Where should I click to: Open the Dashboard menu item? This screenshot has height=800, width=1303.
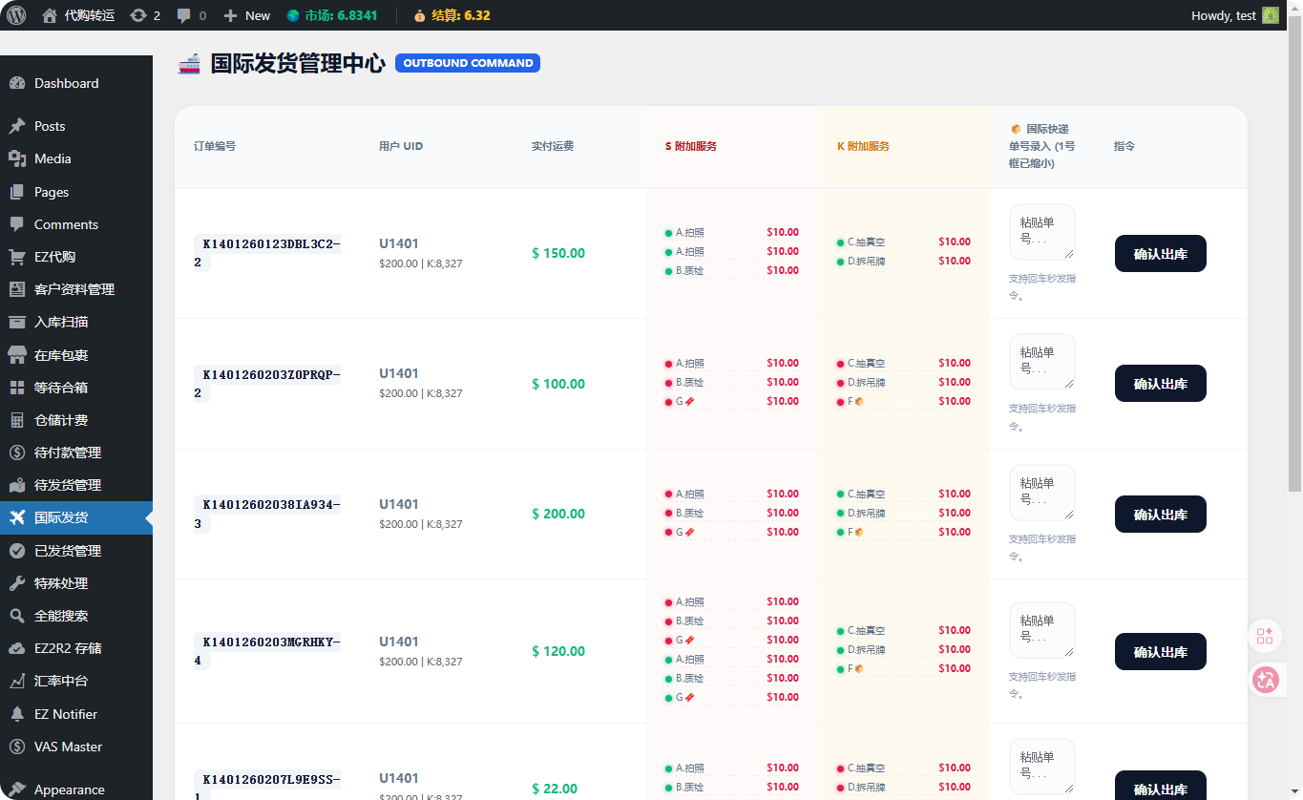[x=66, y=83]
